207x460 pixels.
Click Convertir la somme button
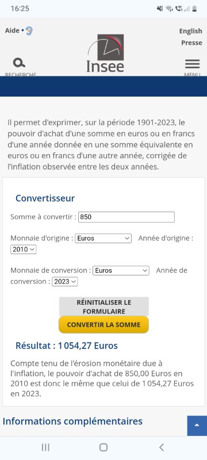pyautogui.click(x=104, y=325)
